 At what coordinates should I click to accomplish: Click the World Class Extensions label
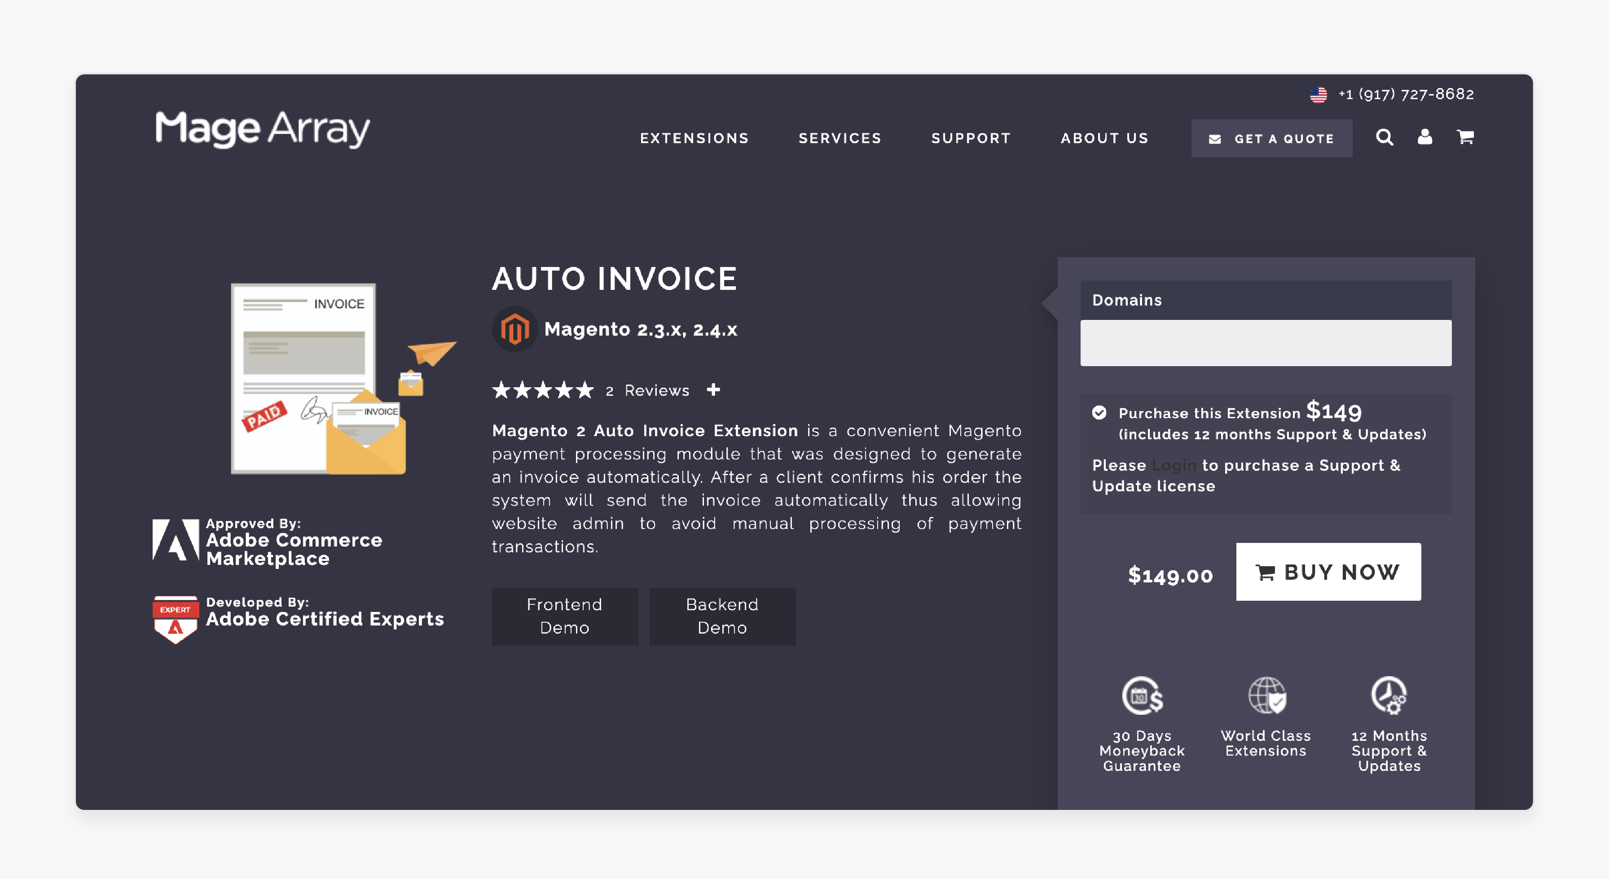[1266, 743]
